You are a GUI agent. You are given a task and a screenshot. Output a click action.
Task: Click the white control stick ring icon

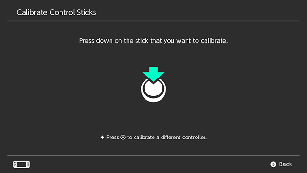point(153,90)
